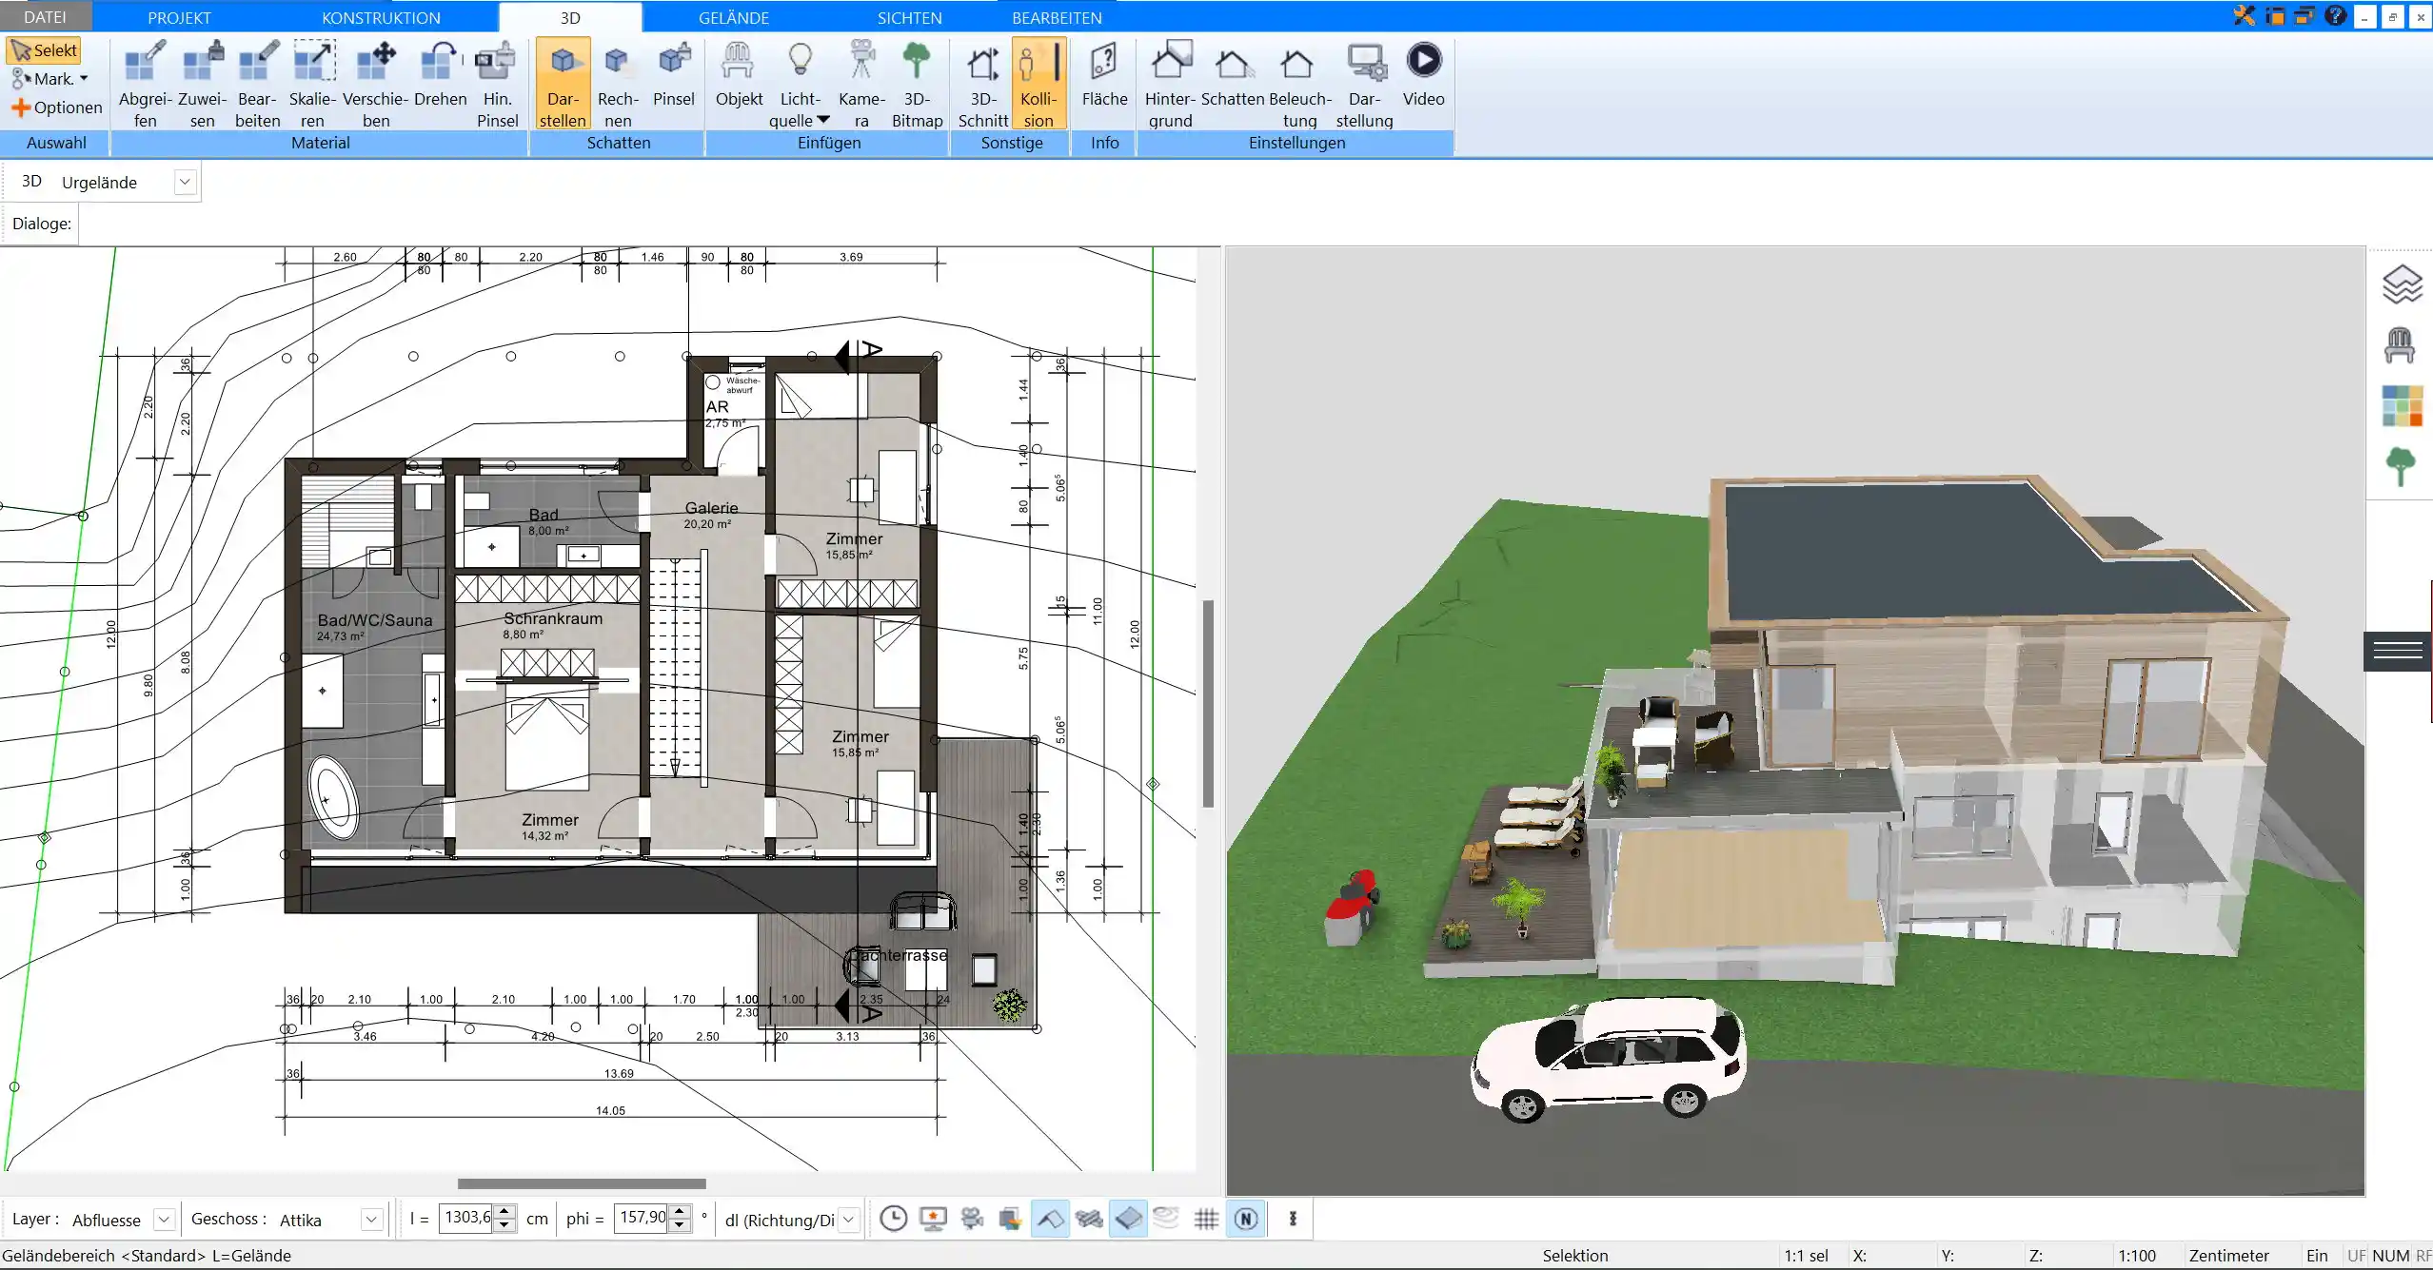This screenshot has width=2433, height=1270.
Task: Click the wrench tools icon in title bar
Action: 2244,15
